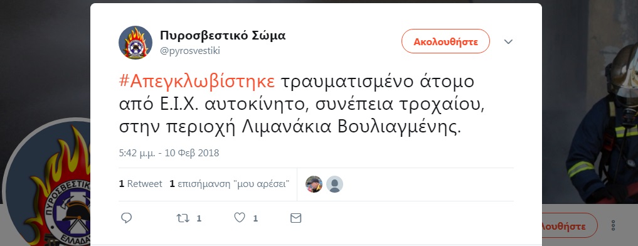Screen dimensions: 638x246
Task: Reply to the tweet via speech bubble icon
Action: coord(127,218)
